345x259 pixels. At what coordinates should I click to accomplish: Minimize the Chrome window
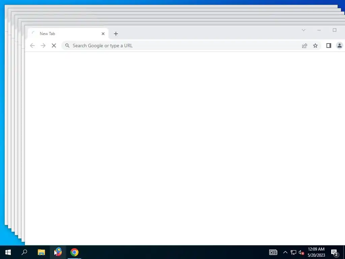[319, 30]
